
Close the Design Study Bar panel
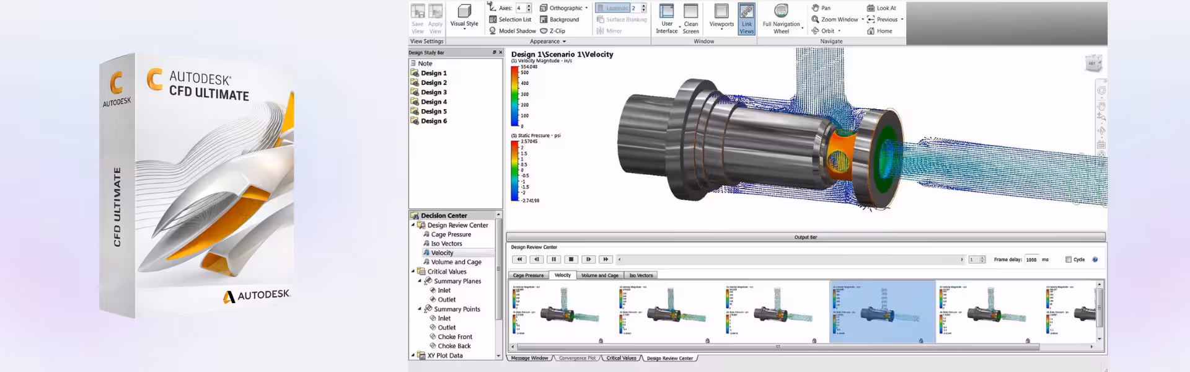pos(500,52)
